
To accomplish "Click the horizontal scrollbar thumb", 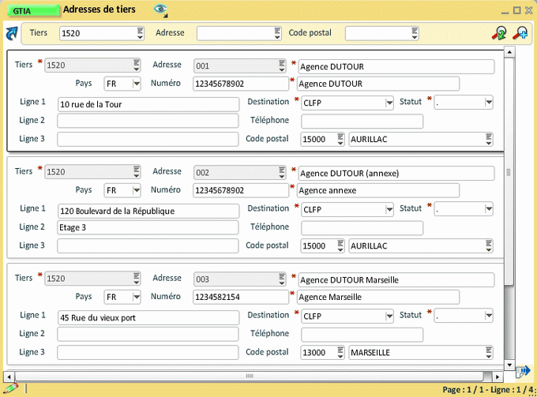I will click(x=250, y=376).
